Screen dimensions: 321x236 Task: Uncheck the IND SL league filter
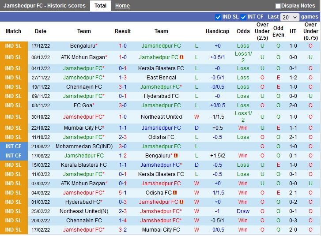[218, 17]
